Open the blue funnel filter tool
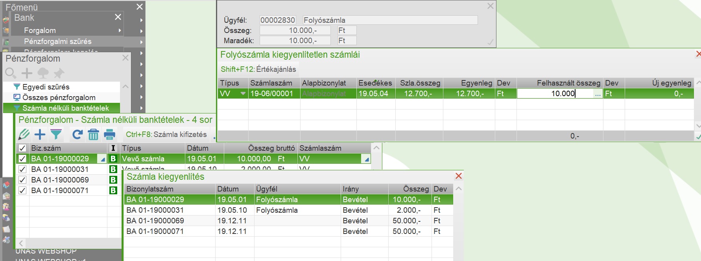This screenshot has width=701, height=261. click(56, 135)
